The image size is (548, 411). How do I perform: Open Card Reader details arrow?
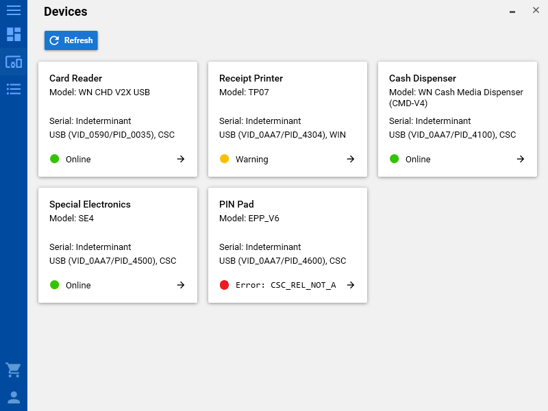click(x=181, y=159)
